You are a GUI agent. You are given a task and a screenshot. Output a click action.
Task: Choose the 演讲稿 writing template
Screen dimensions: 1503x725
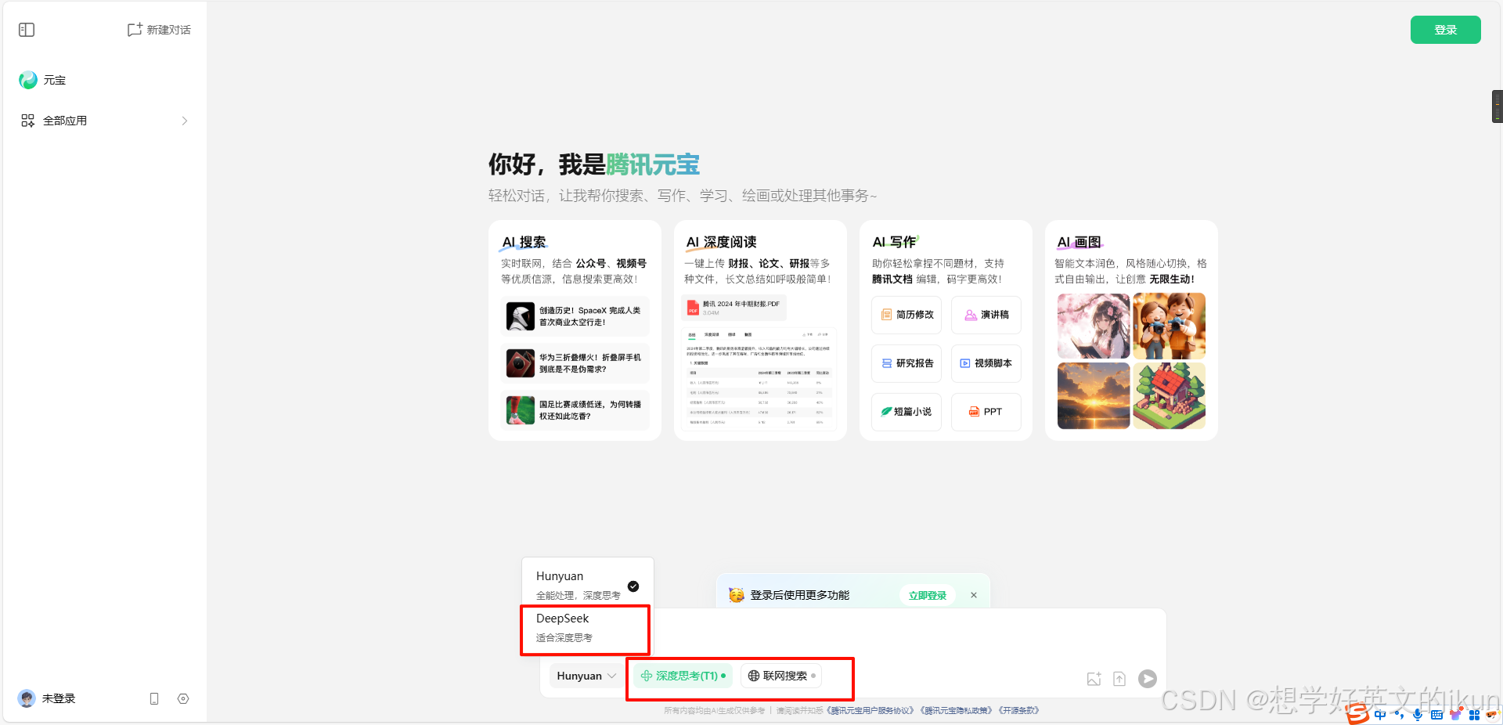tap(986, 315)
